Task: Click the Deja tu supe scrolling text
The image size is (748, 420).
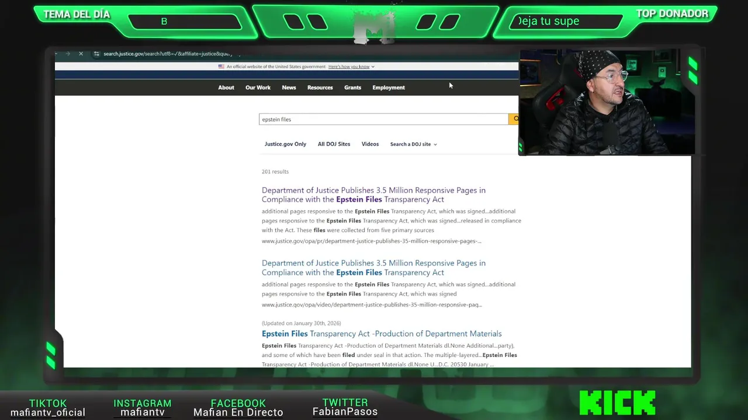Action: (549, 22)
